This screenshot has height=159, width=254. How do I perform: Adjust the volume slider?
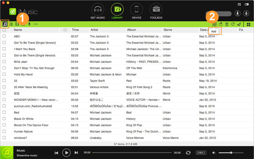pos(231,153)
